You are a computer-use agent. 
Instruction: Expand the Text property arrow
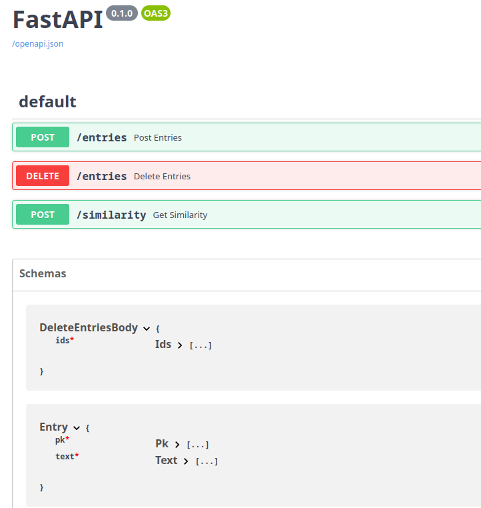coord(186,461)
